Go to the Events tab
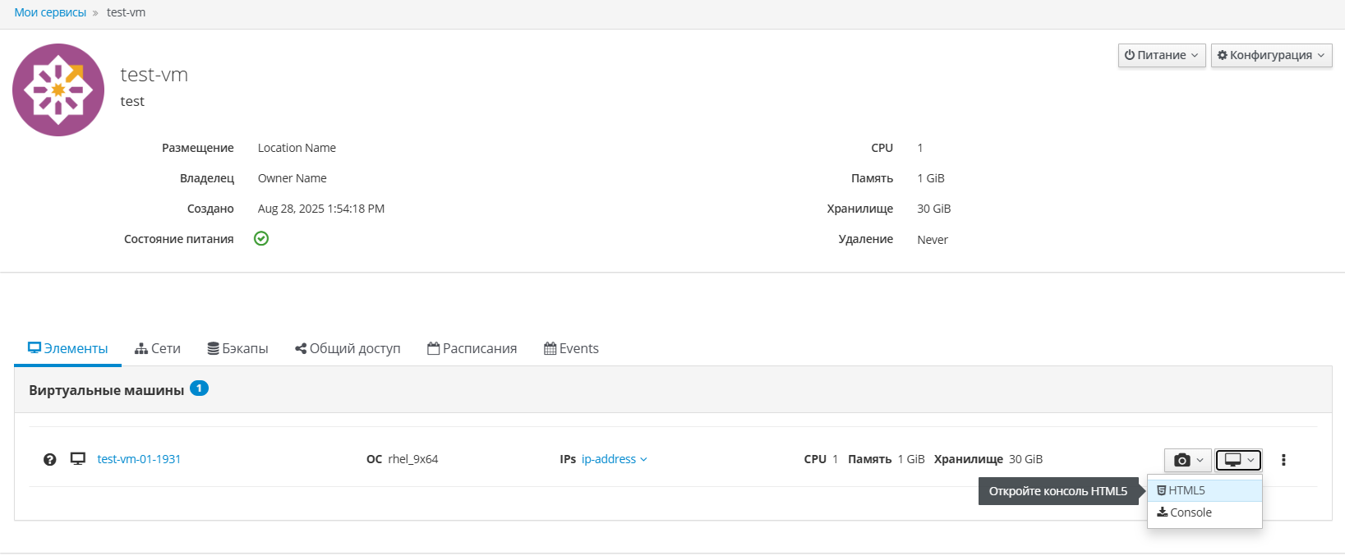Image resolution: width=1345 pixels, height=556 pixels. pos(571,349)
